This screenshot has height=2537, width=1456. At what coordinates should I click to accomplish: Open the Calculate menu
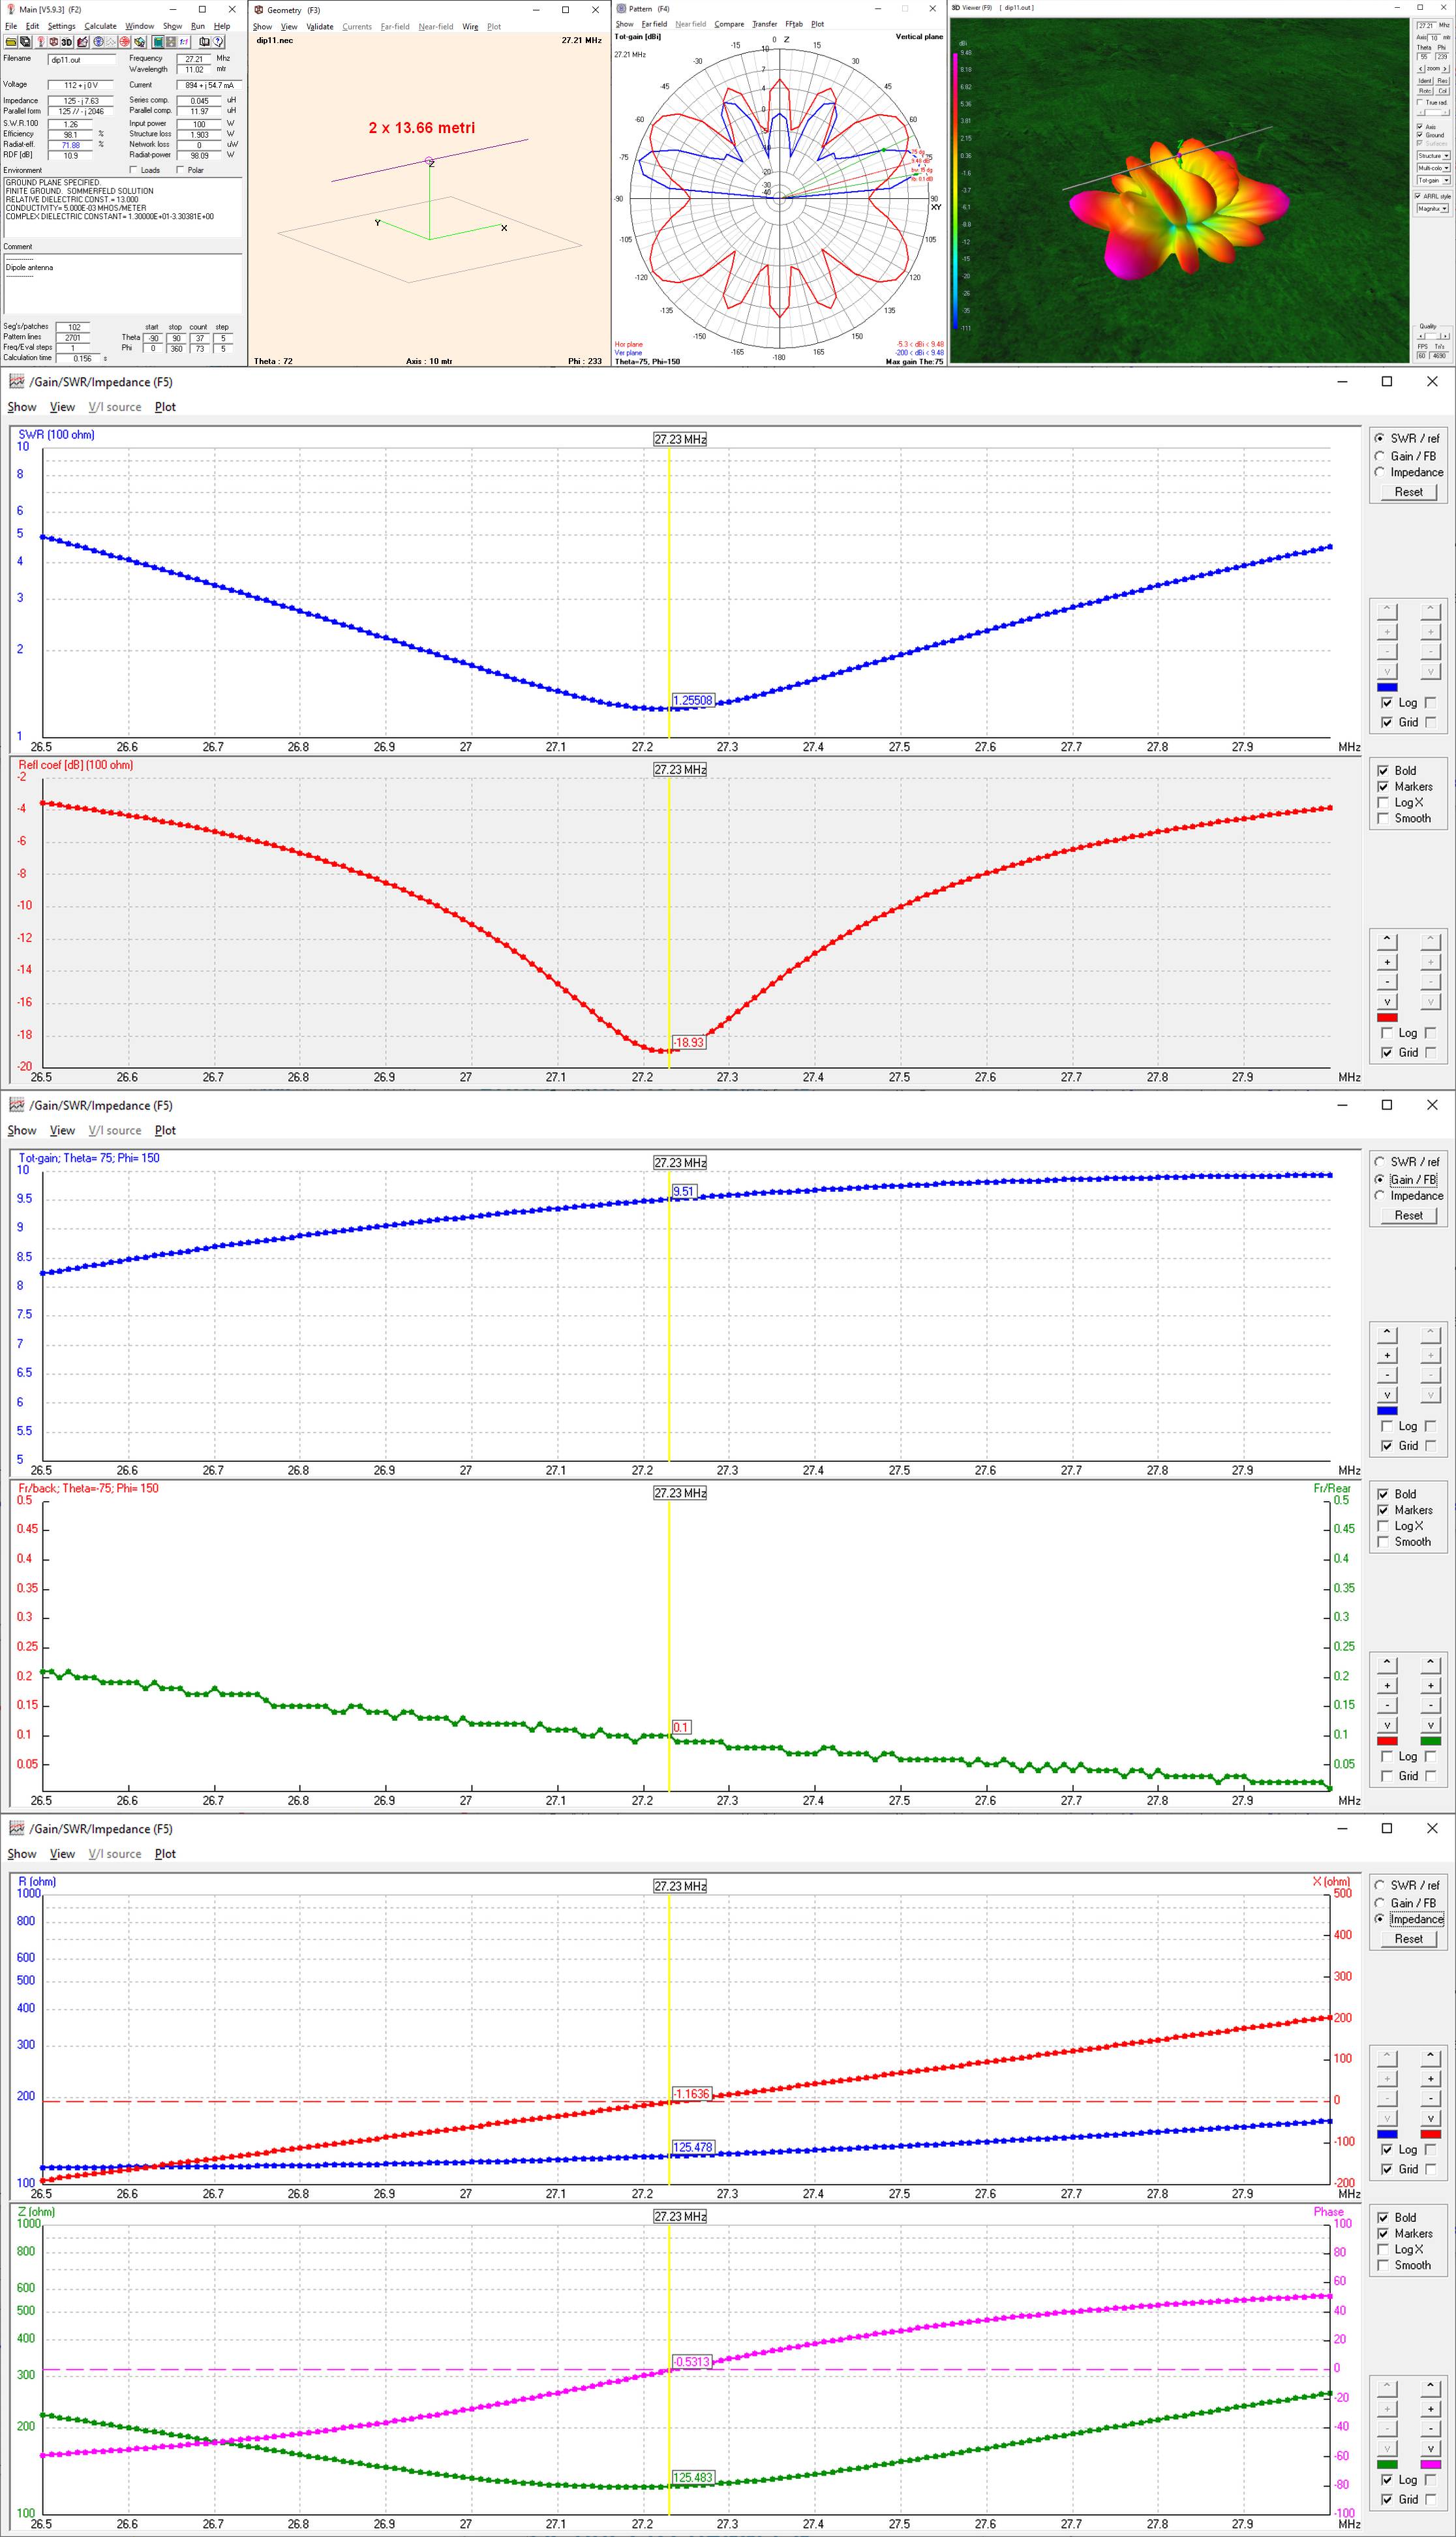[100, 26]
